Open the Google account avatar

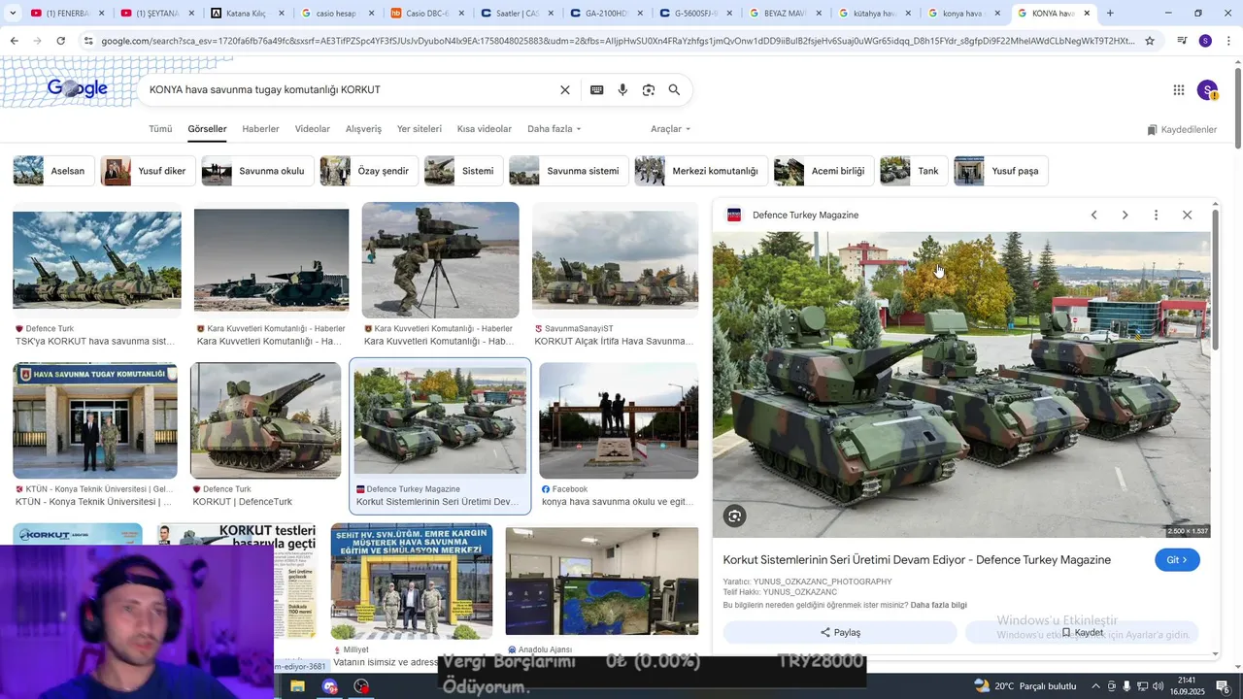click(1207, 90)
